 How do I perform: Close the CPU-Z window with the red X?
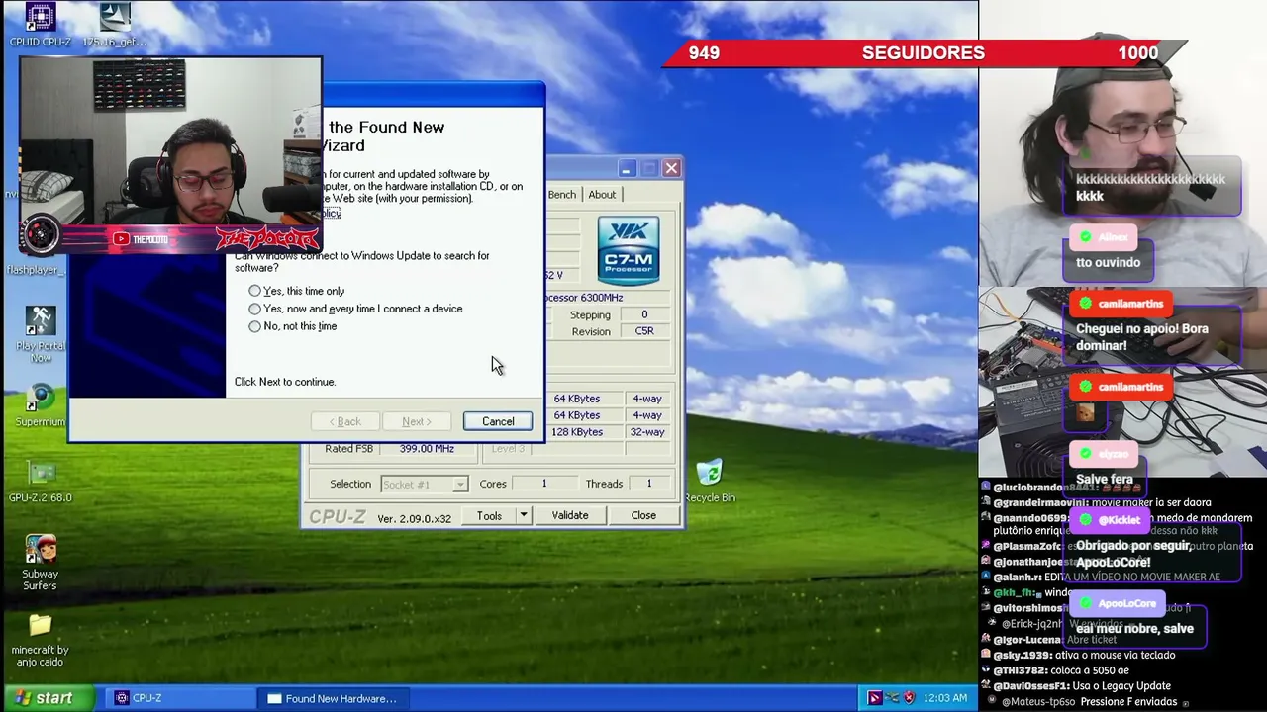[671, 168]
